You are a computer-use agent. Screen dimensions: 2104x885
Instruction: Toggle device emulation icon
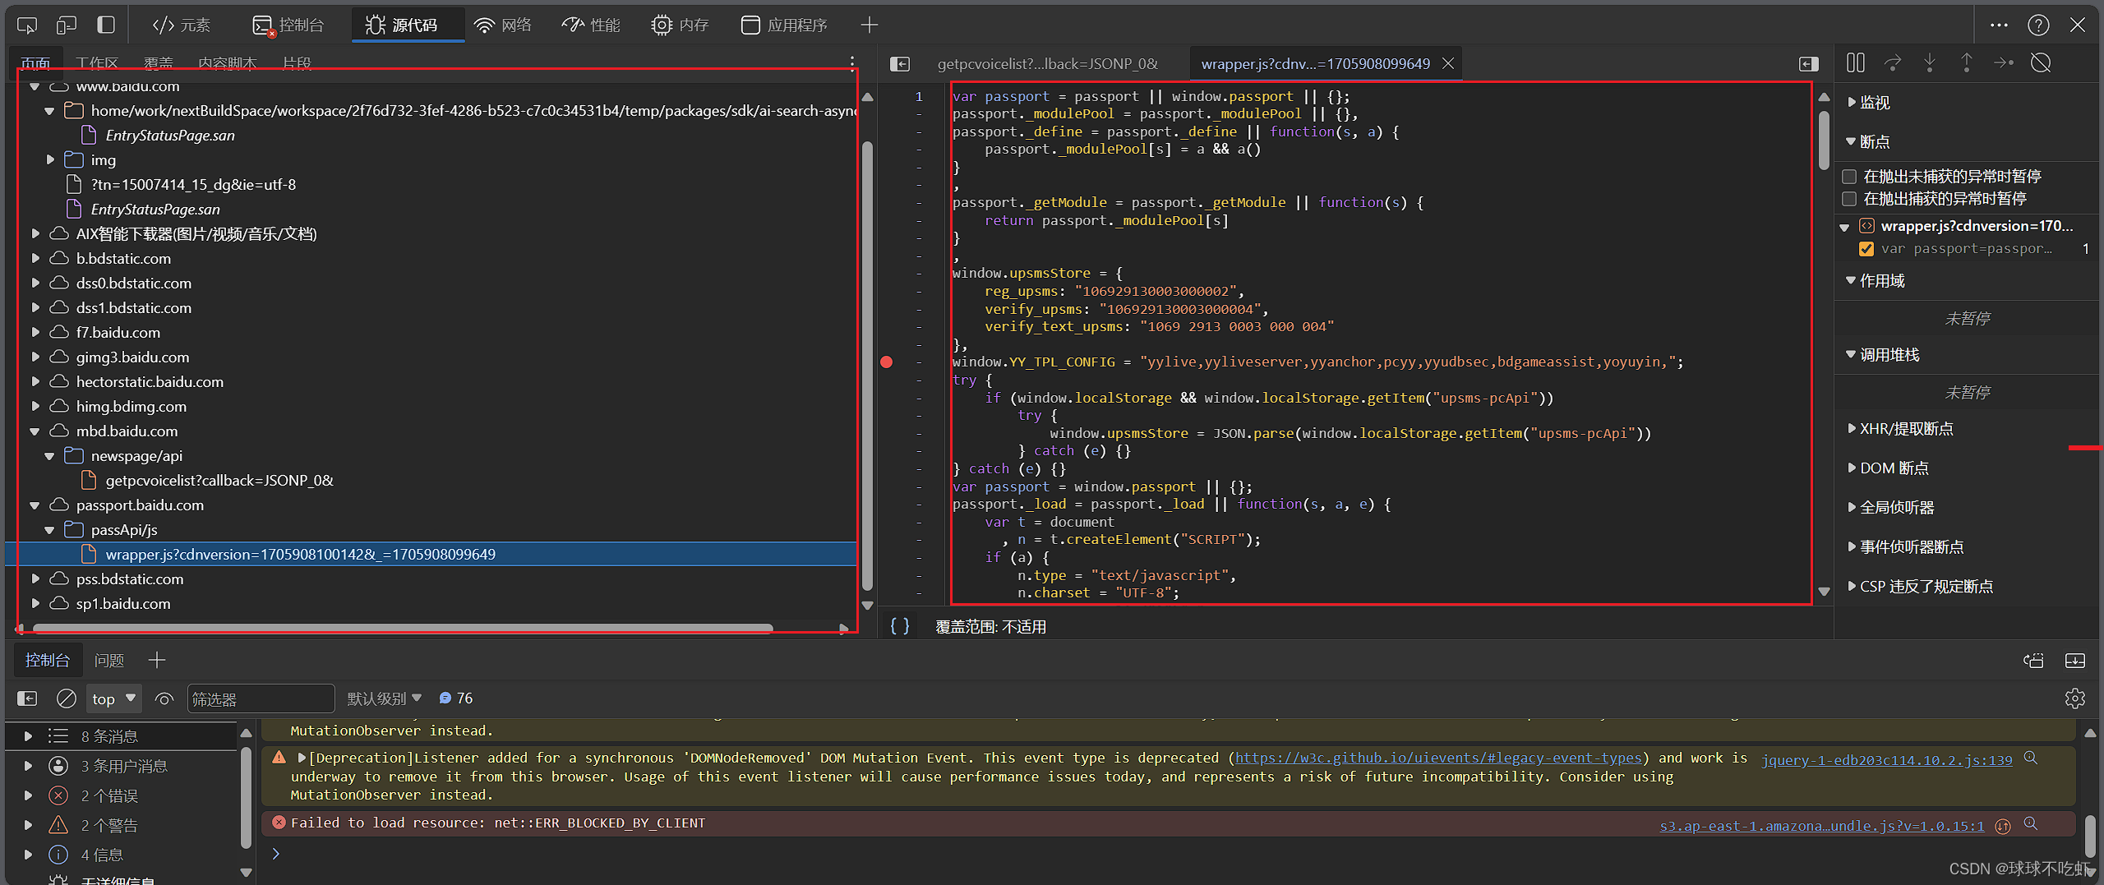[67, 25]
